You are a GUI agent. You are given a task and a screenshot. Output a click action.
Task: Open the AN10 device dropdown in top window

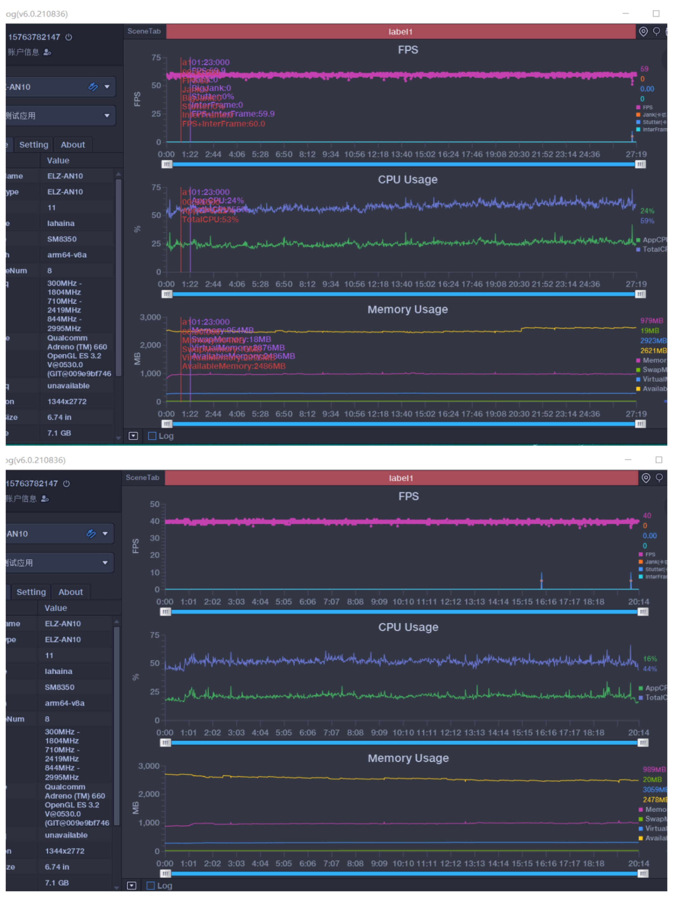(61, 87)
